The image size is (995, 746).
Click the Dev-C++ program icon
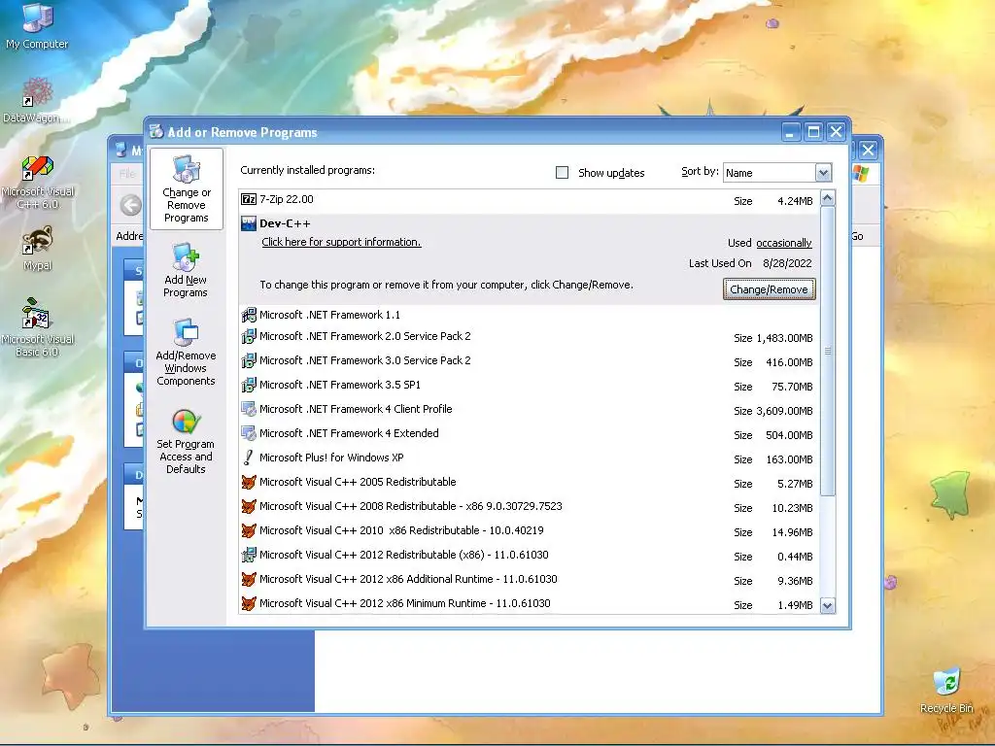coord(249,223)
